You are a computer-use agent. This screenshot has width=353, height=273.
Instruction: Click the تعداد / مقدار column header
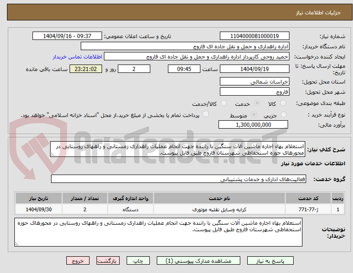pyautogui.click(x=84, y=198)
